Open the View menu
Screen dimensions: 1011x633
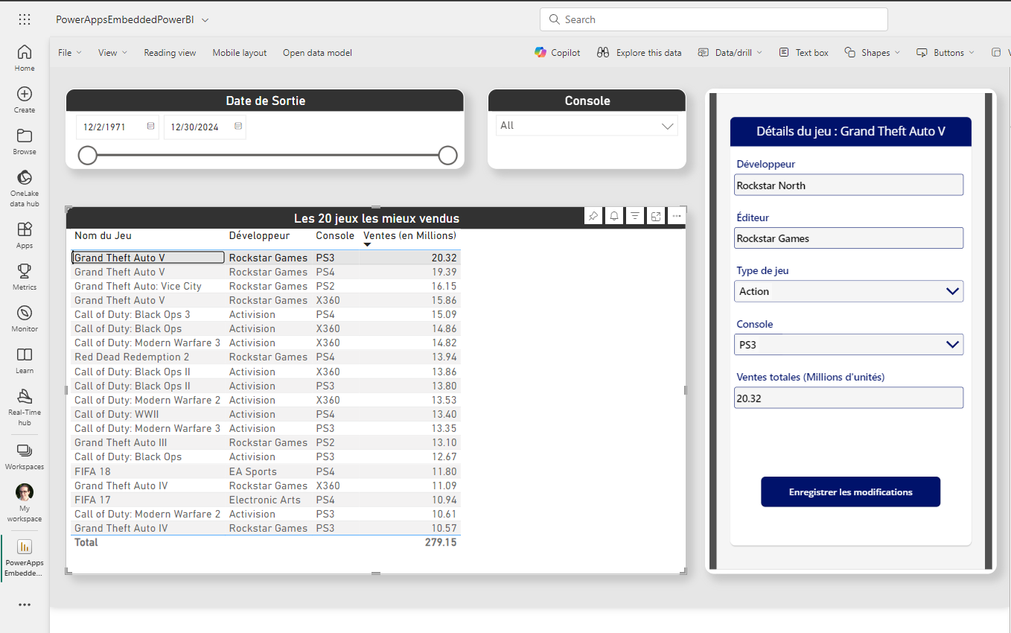[112, 53]
